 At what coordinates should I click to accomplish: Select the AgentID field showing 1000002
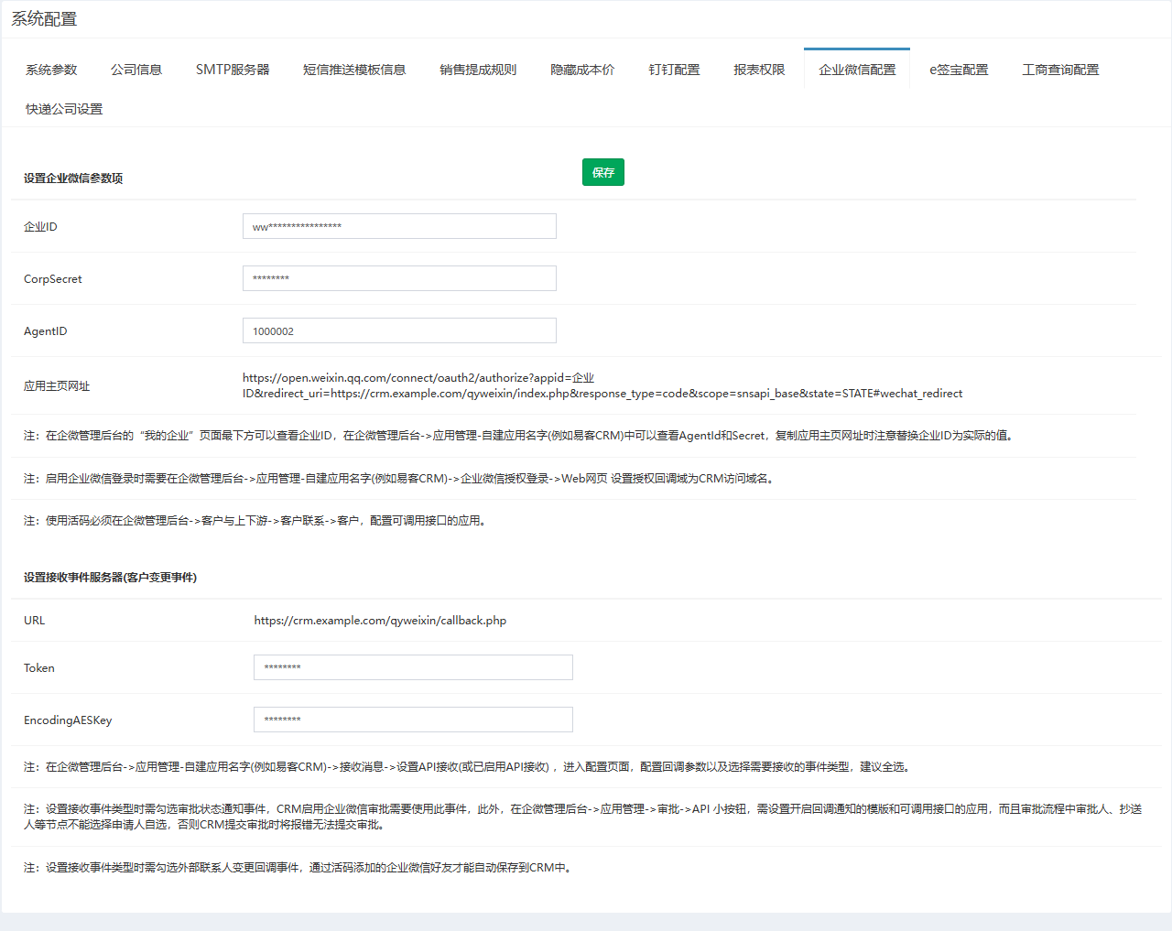coord(399,330)
